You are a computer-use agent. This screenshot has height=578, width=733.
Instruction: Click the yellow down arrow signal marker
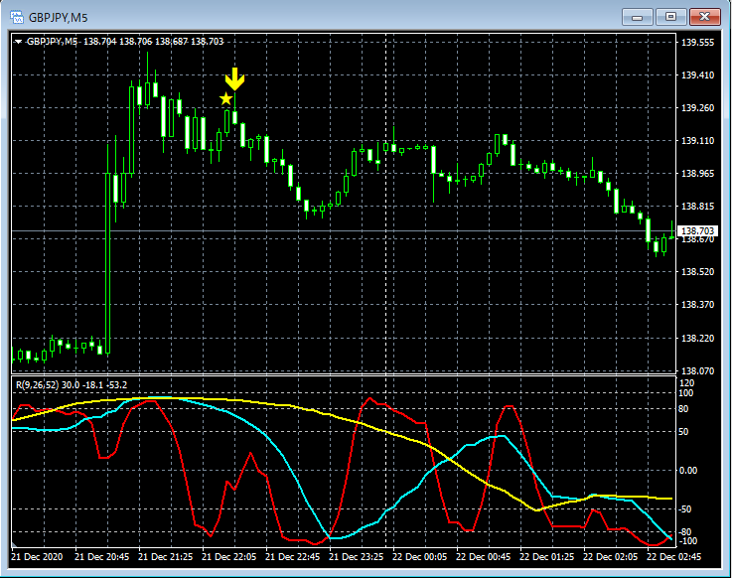coord(234,79)
